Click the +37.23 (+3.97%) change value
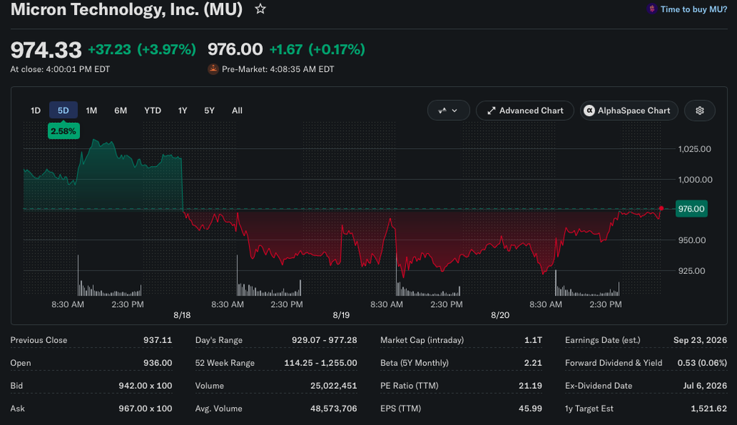 [142, 50]
